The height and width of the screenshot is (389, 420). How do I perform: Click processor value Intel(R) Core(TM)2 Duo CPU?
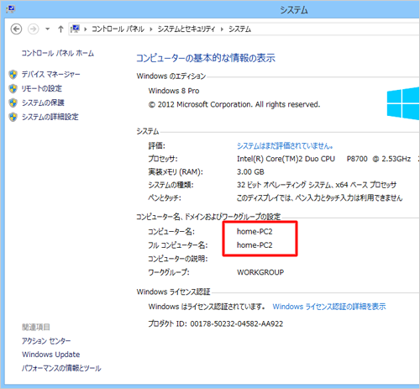286,159
